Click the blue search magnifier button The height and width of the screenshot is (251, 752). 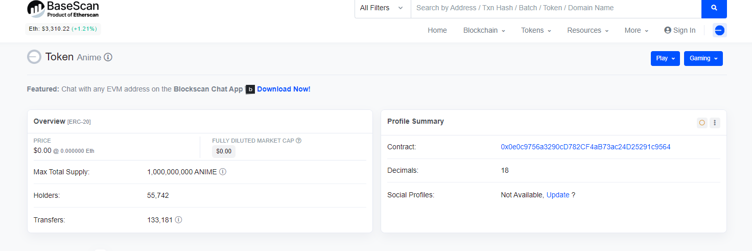click(714, 8)
